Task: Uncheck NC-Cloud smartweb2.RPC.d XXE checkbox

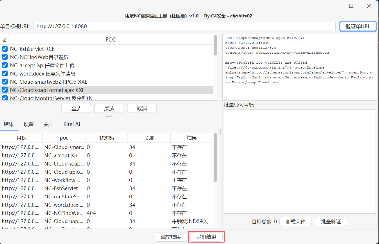Action: click(x=5, y=82)
